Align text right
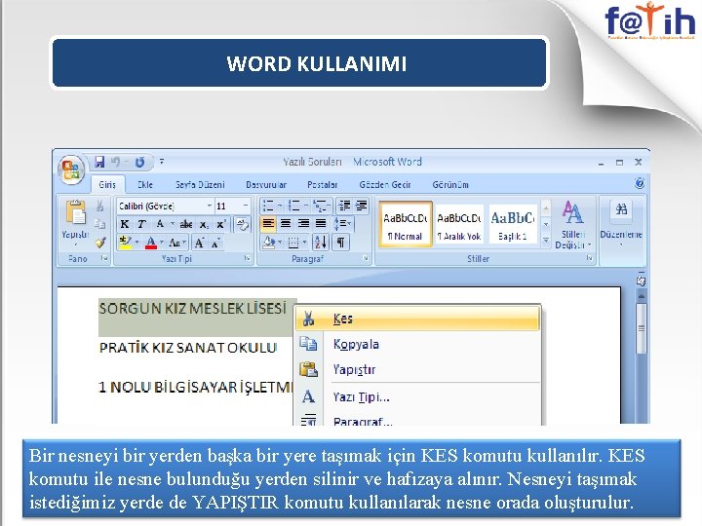Screen dimensions: 702x526 tap(303, 224)
